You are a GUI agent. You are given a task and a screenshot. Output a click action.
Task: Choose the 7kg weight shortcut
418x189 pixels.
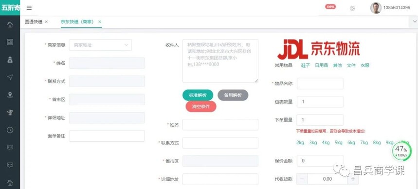point(364,143)
